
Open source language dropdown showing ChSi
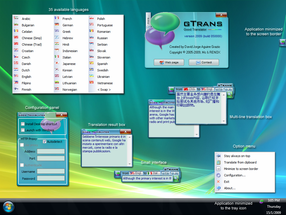point(190,89)
